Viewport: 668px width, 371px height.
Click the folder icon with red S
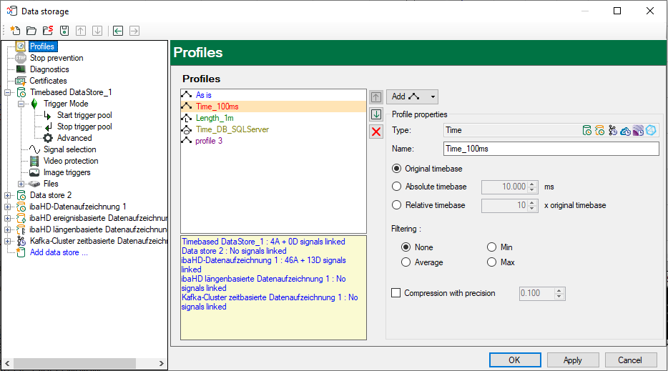tap(48, 31)
